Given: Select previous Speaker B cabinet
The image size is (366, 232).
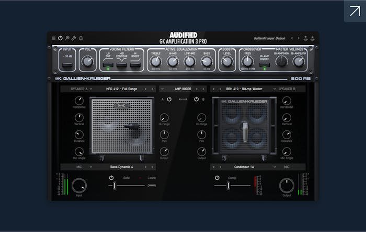Looking at the screenshot, I should pos(213,89).
